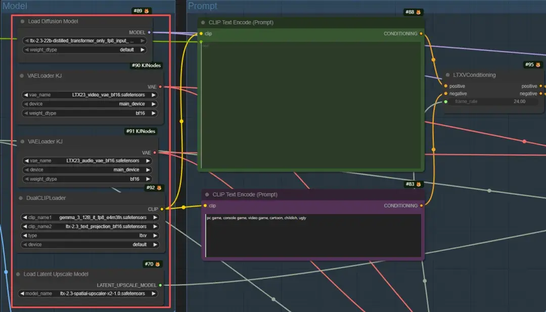Click the Model group title
This screenshot has height=312, width=546.
[x=15, y=6]
